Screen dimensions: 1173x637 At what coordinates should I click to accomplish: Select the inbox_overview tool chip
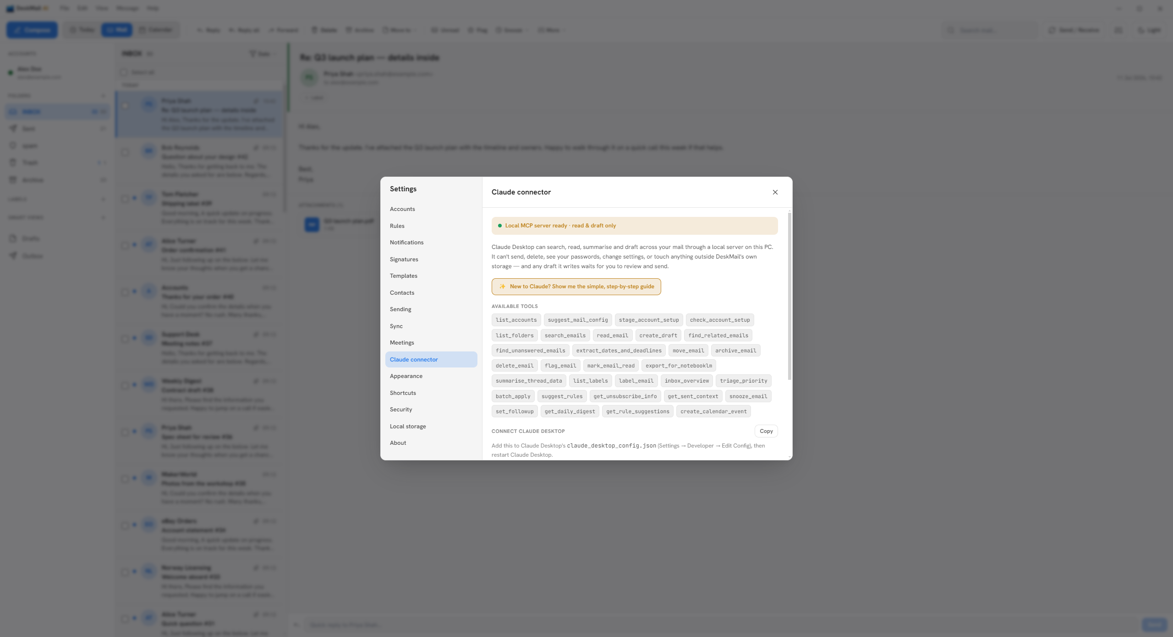(x=686, y=381)
